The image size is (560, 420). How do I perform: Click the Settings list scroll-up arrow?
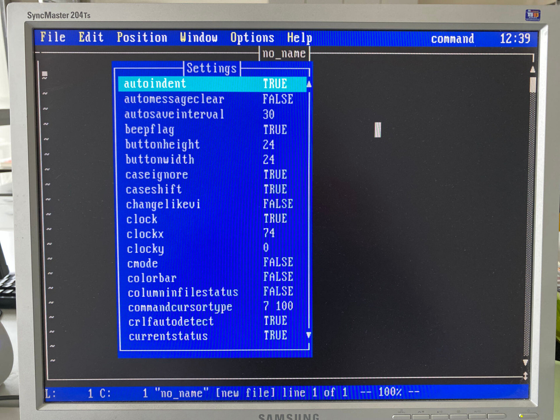pos(309,84)
